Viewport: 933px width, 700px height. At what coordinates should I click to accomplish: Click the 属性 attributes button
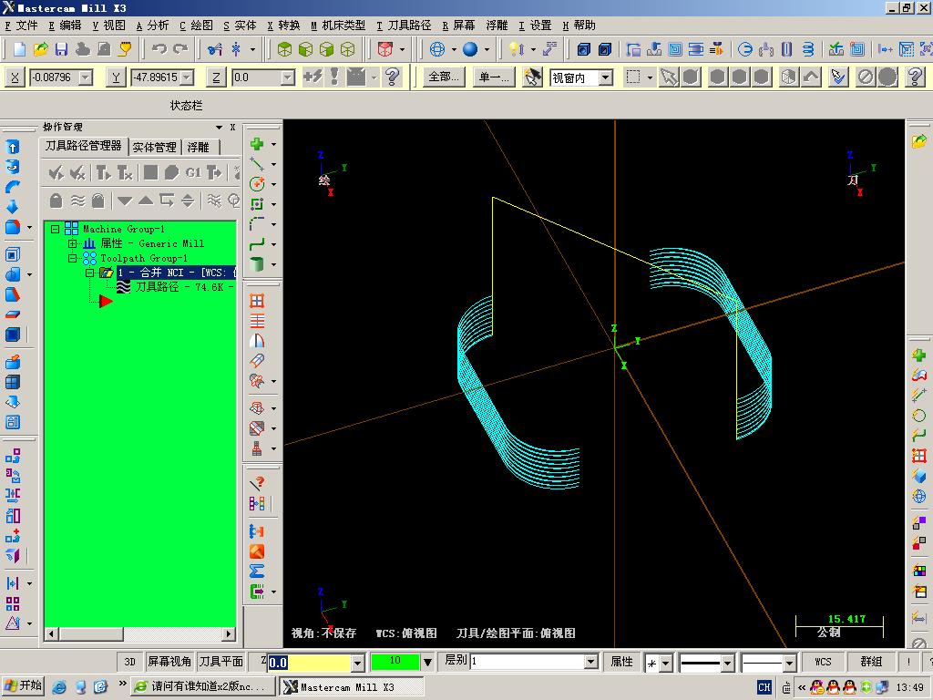coord(621,662)
